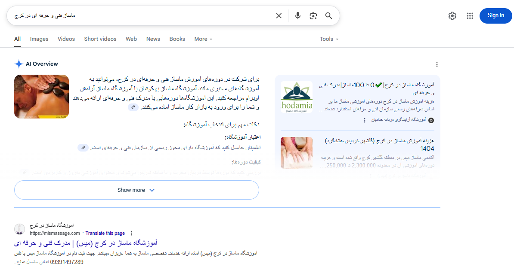Open source card title containing 0 تا 100
The height and width of the screenshot is (267, 514).
(377, 88)
